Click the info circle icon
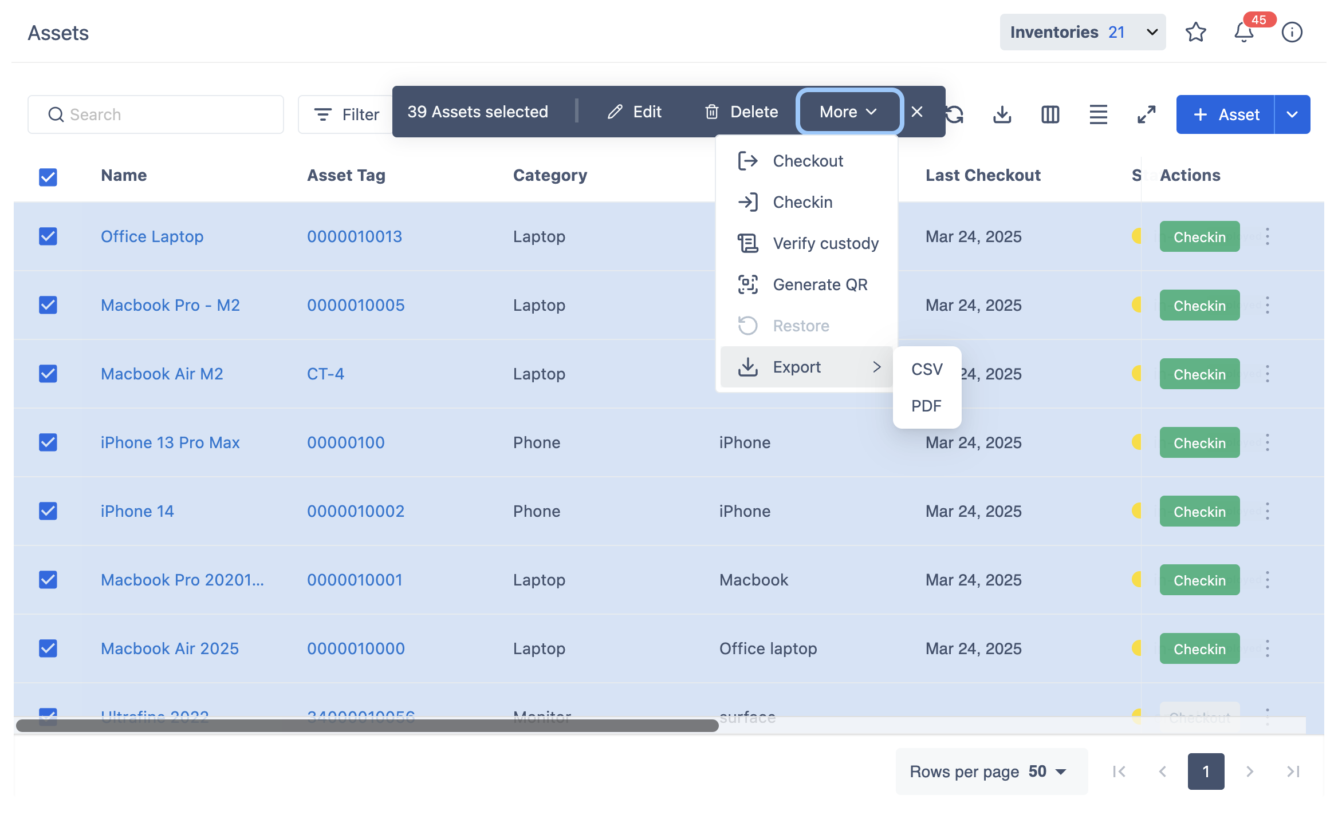Screen dimensions: 1338x823 [x=1292, y=33]
